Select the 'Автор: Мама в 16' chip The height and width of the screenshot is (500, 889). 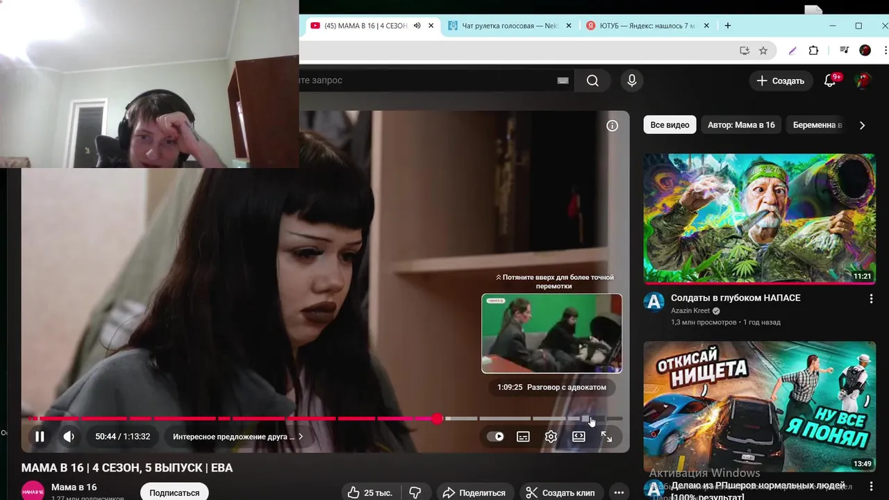click(741, 125)
